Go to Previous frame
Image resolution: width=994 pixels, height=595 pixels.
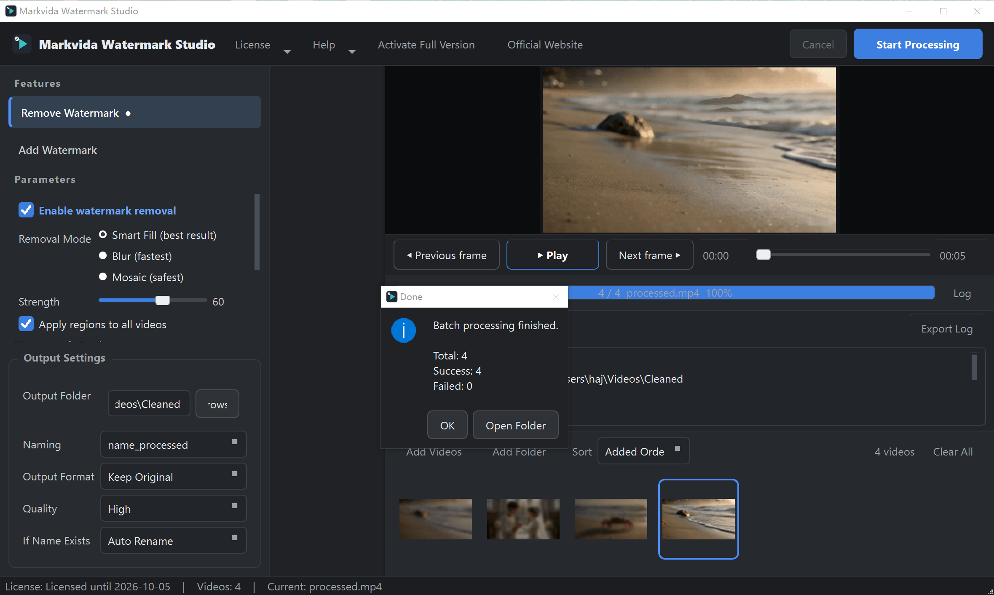click(x=446, y=255)
